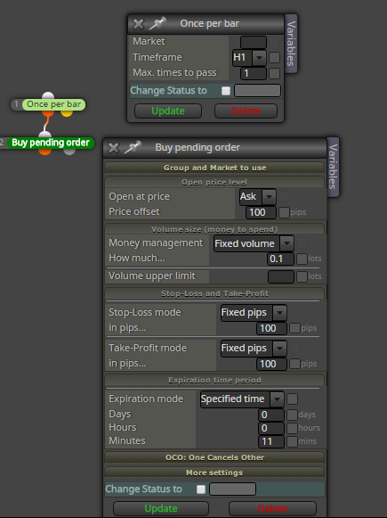Expand the OCO: One Cancels Other section
Viewport: 387px width, 518px height.
pos(214,457)
